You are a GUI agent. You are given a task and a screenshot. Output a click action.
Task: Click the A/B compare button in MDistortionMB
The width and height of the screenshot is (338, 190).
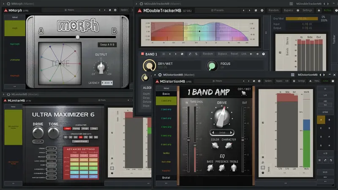tap(325, 153)
